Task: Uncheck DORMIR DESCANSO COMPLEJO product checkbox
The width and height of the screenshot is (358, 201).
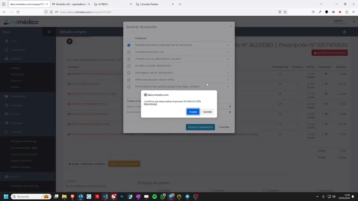Action: tap(129, 45)
